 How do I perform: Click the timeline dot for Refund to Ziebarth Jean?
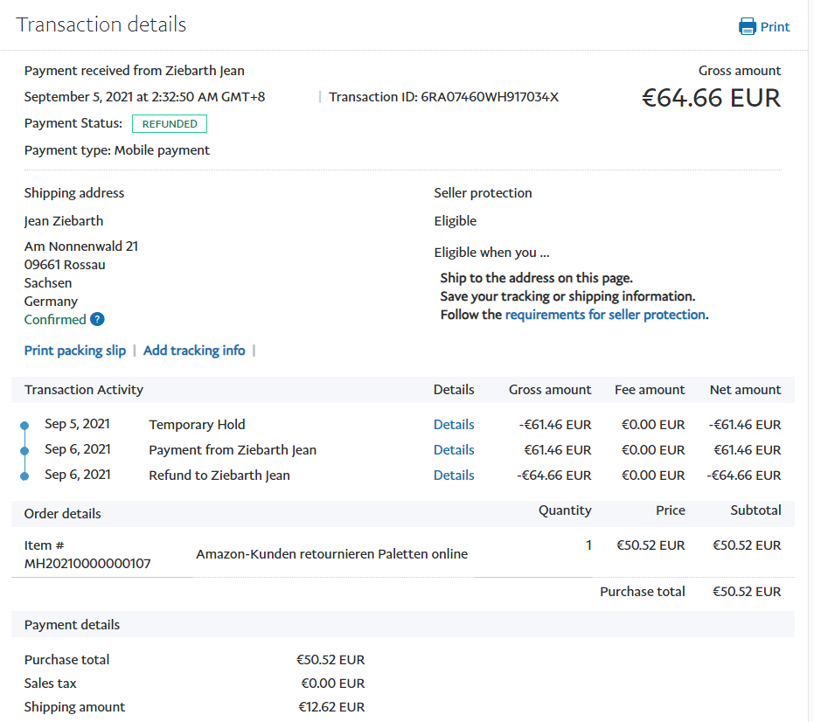click(x=24, y=476)
